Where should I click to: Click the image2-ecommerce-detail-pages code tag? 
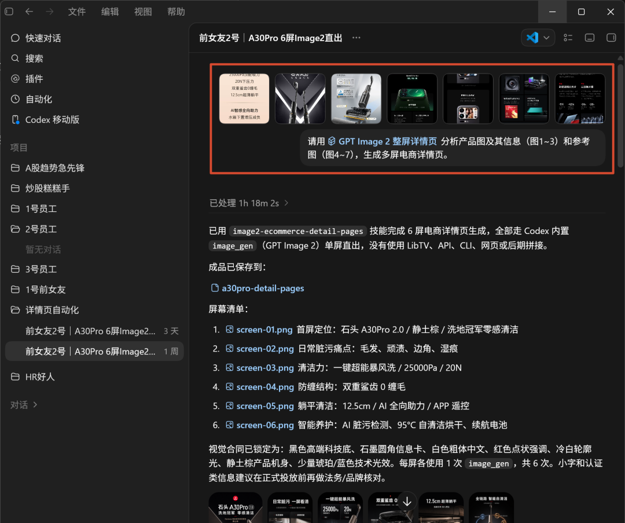pos(298,231)
